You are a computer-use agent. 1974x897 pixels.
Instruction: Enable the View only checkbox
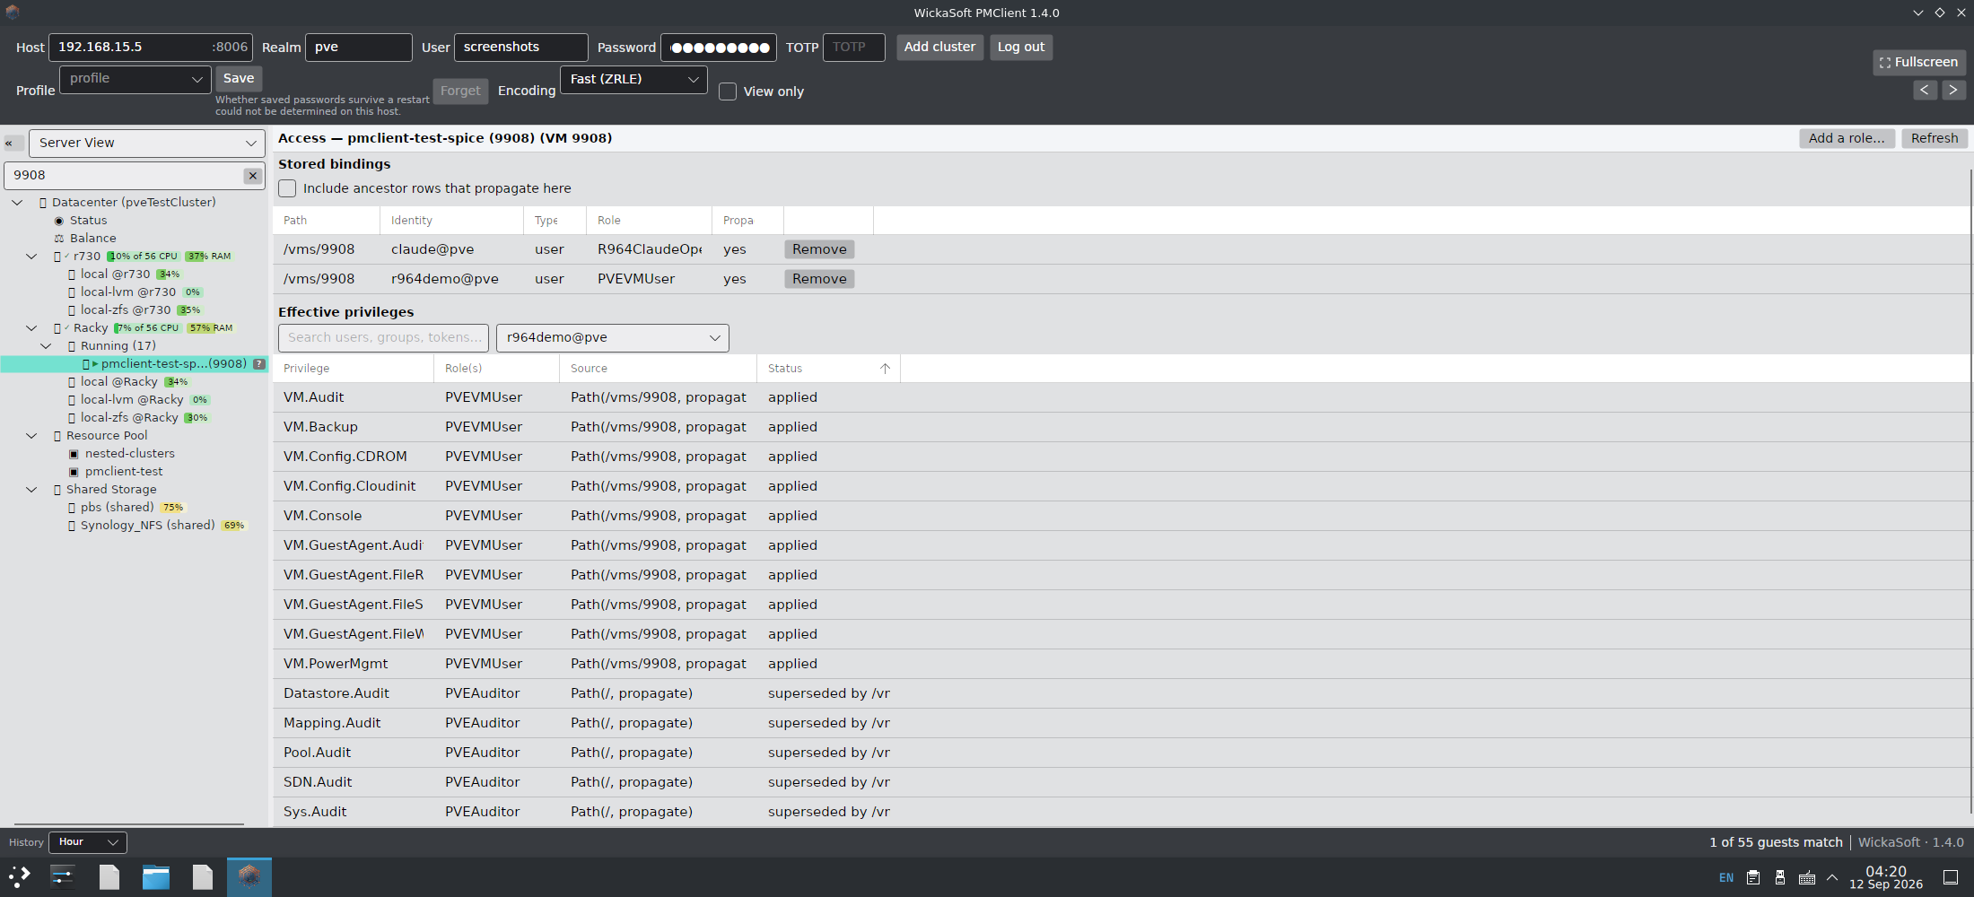[x=728, y=91]
